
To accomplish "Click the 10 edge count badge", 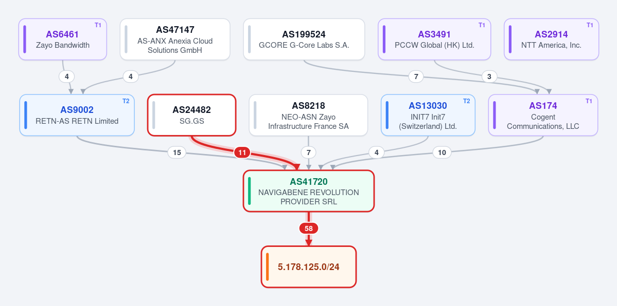I will (442, 152).
